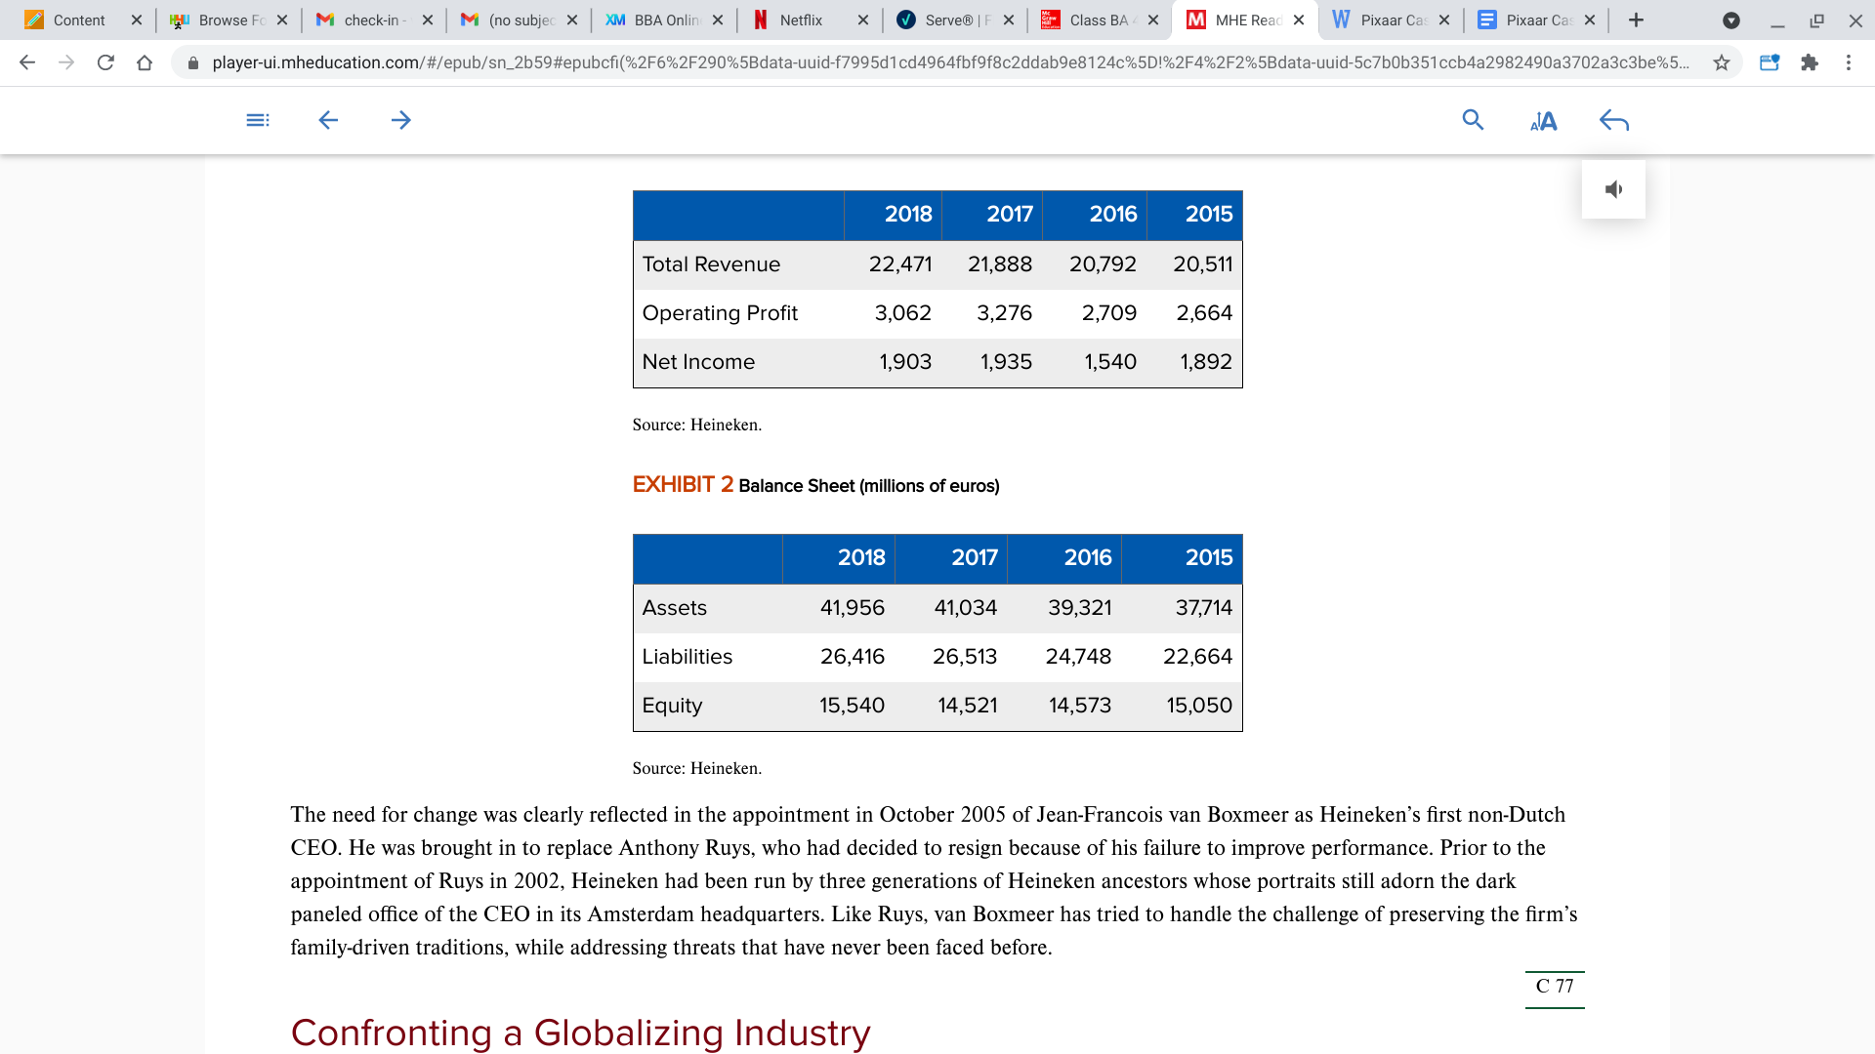The width and height of the screenshot is (1875, 1054).
Task: Click the return back arrow icon
Action: click(x=1614, y=120)
